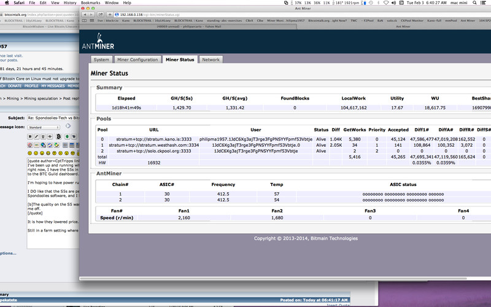Click the plus add-bookmark button
Image resolution: width=491 pixels, height=307 pixels.
[x=110, y=14]
